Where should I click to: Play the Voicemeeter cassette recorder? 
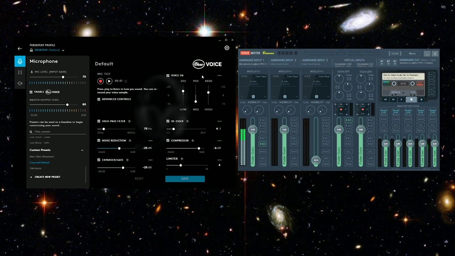pos(402,100)
